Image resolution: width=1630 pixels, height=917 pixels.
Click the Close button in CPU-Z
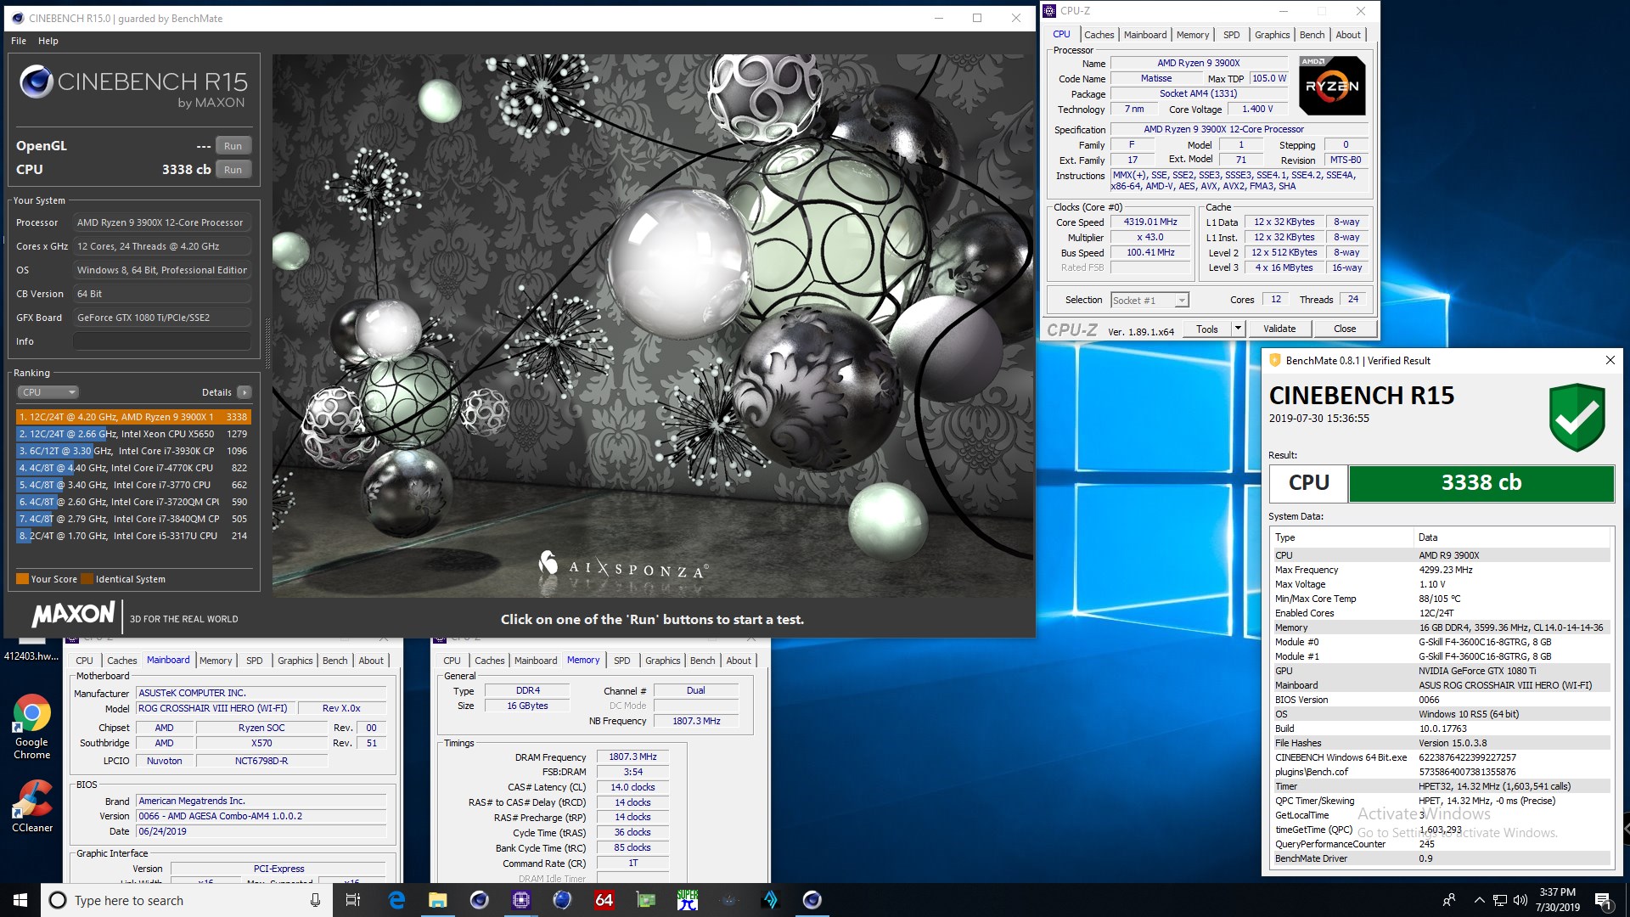coord(1344,329)
